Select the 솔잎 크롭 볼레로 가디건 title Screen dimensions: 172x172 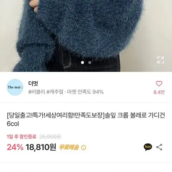[x=135, y=115]
